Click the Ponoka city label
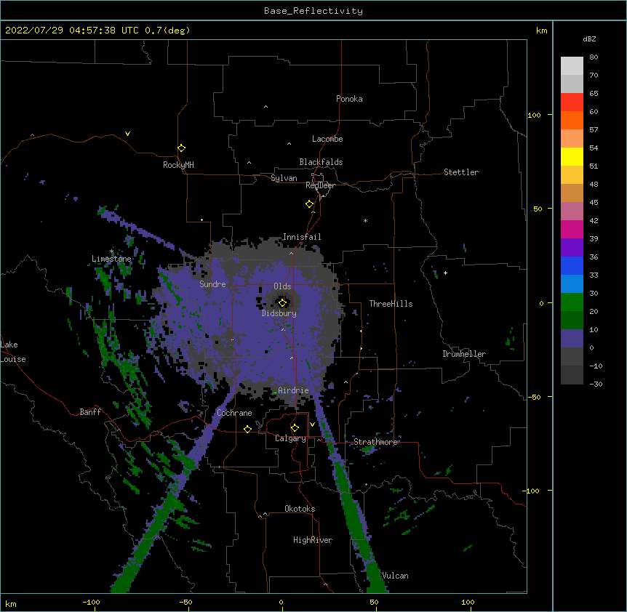 tap(349, 99)
